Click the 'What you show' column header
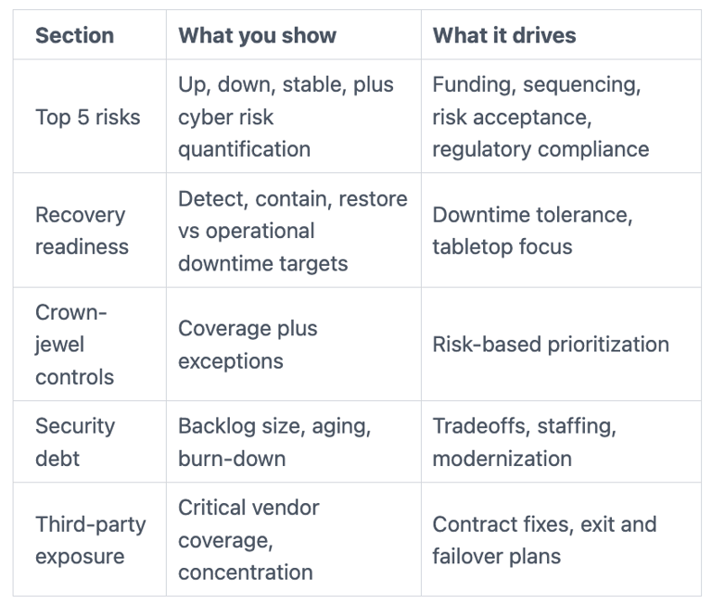The height and width of the screenshot is (604, 712). 257,35
